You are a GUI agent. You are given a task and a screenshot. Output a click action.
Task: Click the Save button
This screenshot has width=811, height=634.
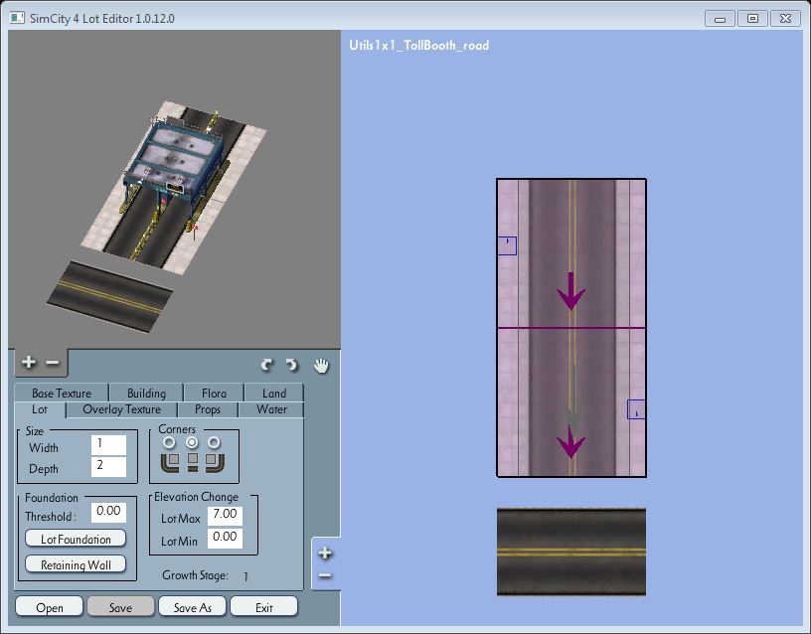click(x=120, y=607)
